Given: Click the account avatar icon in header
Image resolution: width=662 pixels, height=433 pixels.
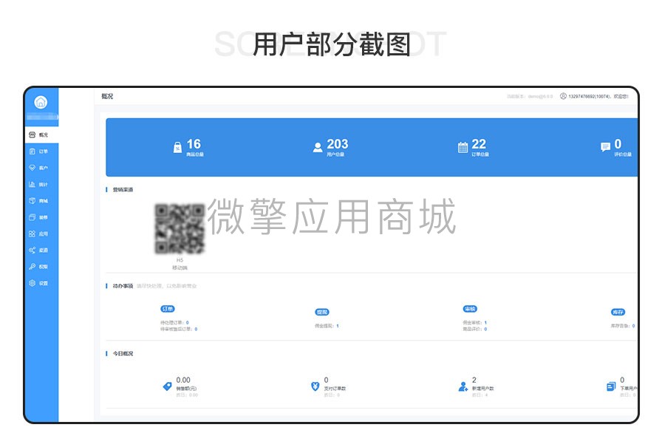Looking at the screenshot, I should (563, 96).
